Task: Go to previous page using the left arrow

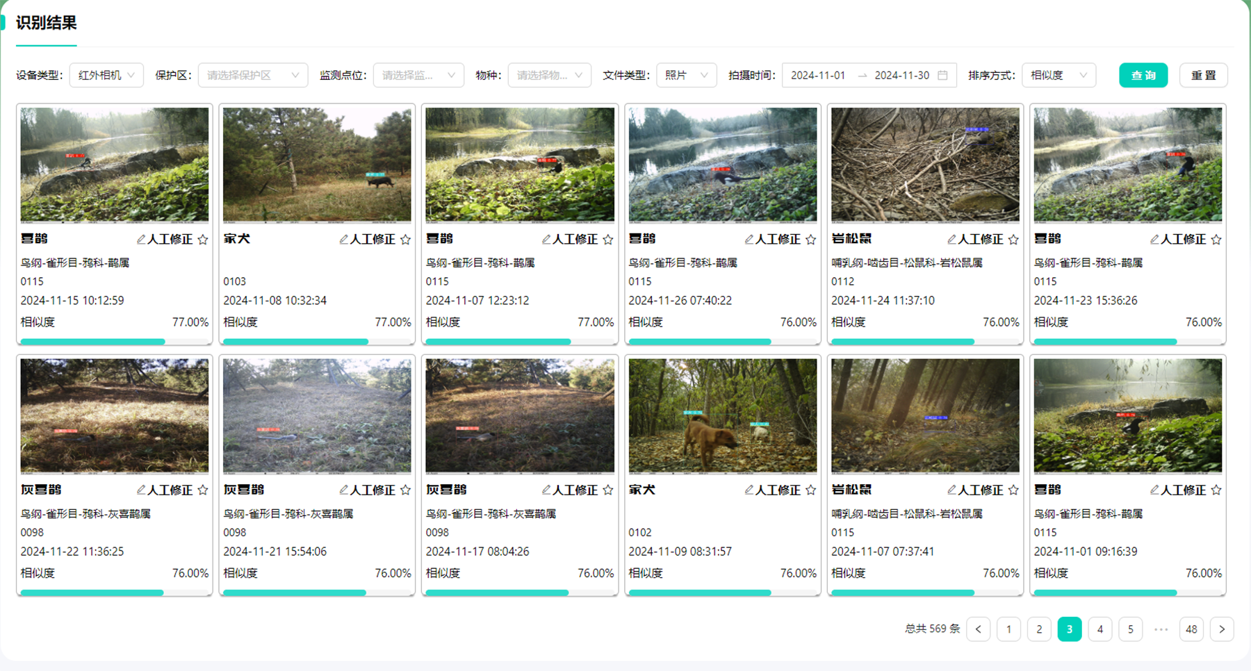Action: [x=978, y=629]
